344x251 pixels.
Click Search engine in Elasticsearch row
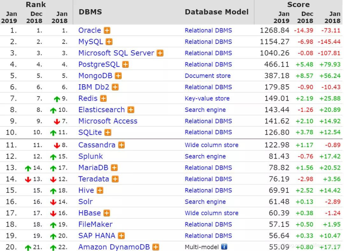point(205,110)
